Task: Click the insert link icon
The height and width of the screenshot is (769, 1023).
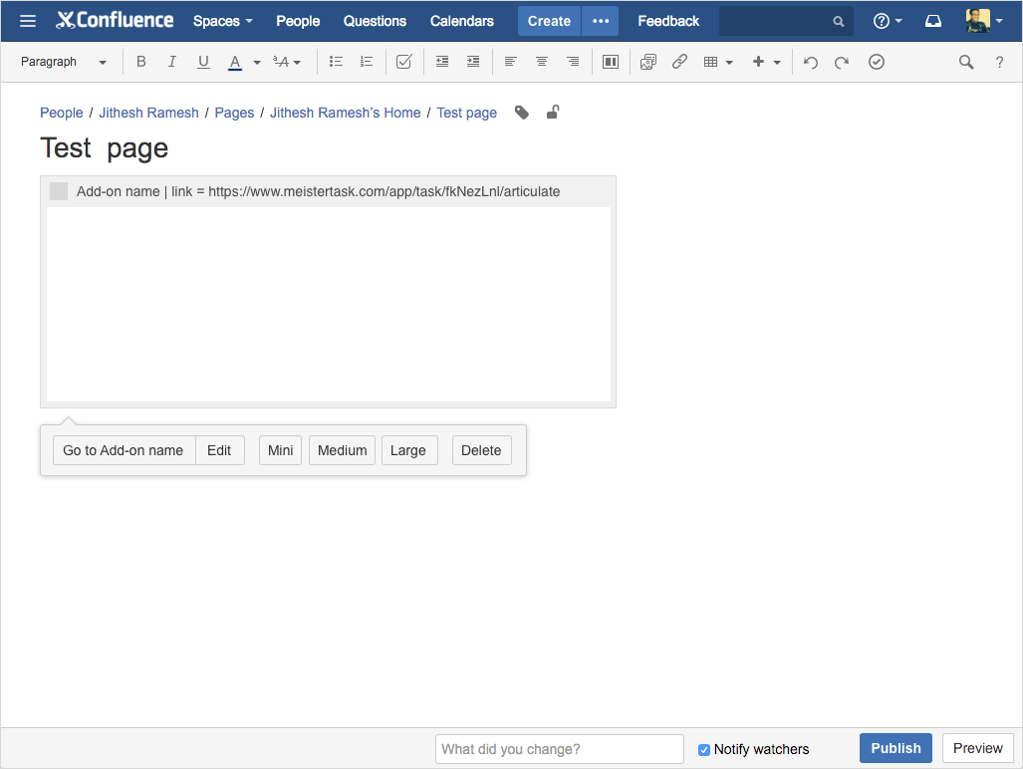Action: [679, 62]
